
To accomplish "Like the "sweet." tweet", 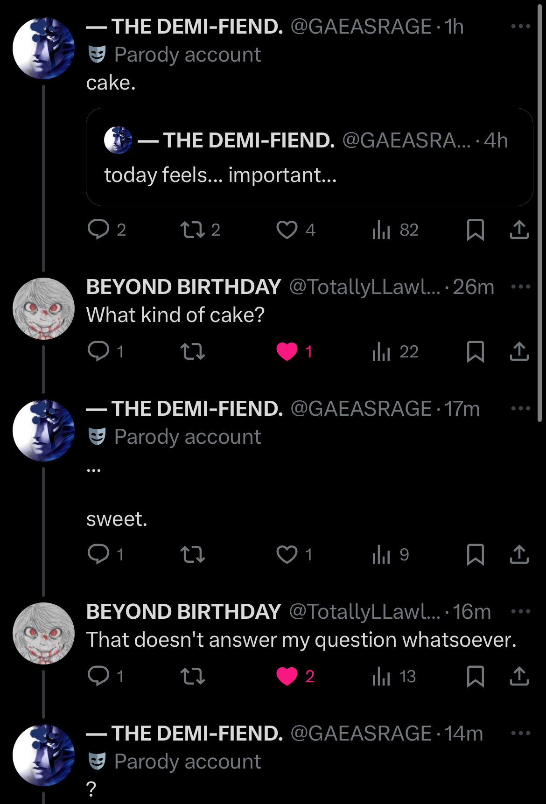I will click(x=287, y=555).
